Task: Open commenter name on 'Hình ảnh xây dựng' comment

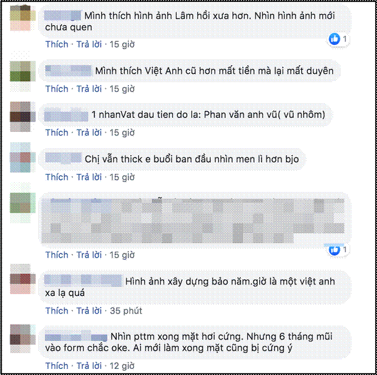Action: pyautogui.click(x=83, y=281)
